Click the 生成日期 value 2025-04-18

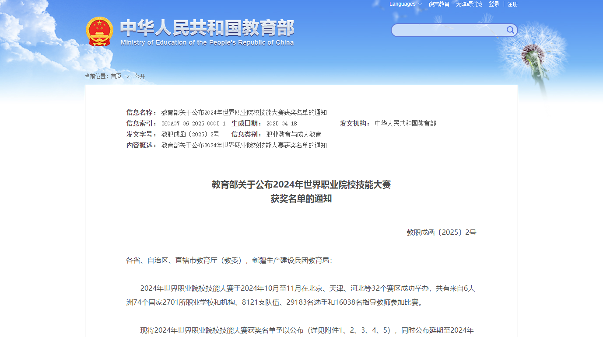(281, 124)
